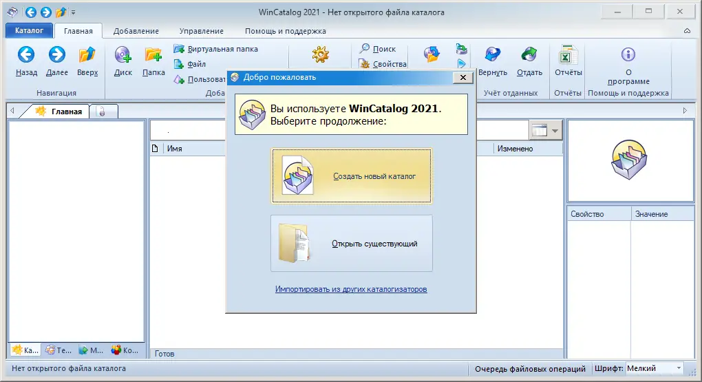
Task: Click the Пользовательский item add button
Action: tap(200, 79)
